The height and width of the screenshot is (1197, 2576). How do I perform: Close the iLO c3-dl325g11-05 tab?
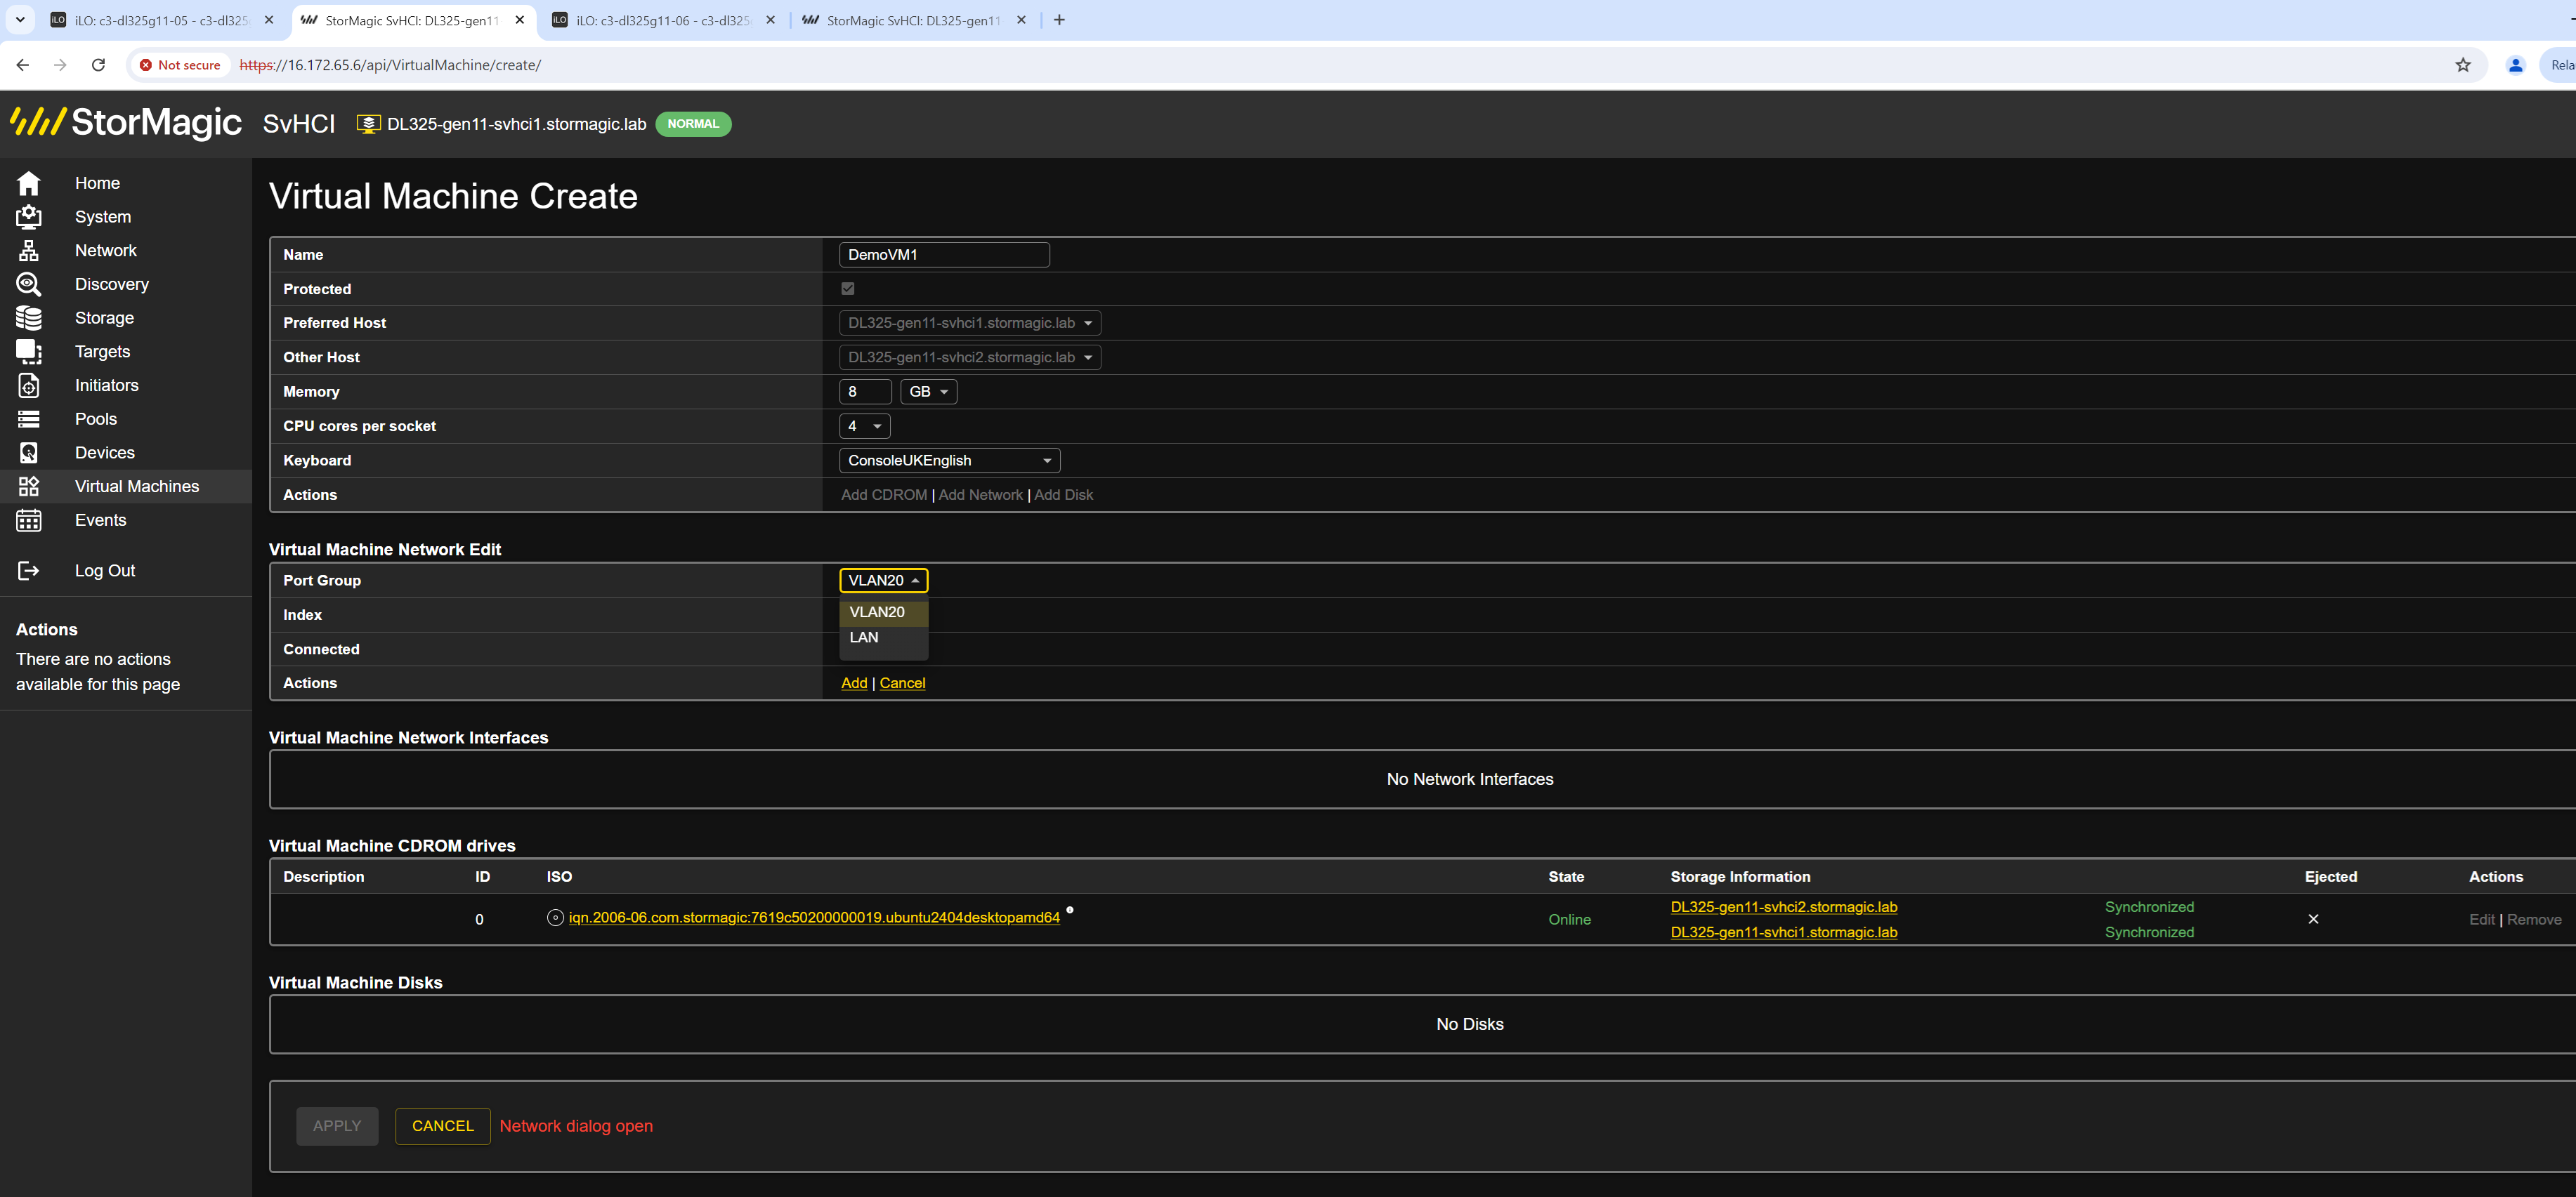tap(268, 20)
